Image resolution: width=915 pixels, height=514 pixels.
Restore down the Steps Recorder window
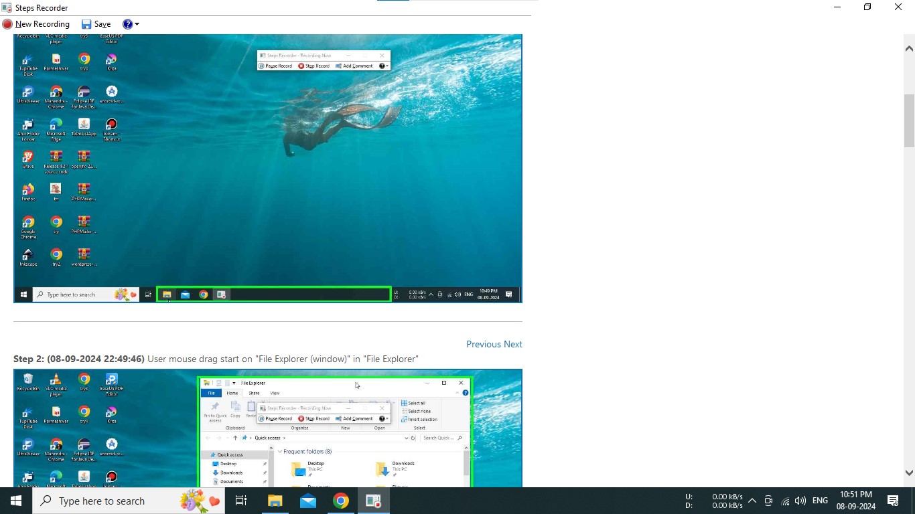tap(867, 7)
